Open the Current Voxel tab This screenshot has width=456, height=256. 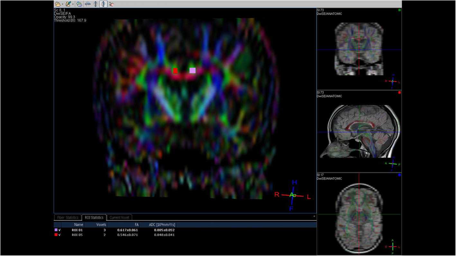119,218
